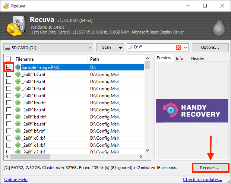Toggle the select-all checkbox in header
The width and height of the screenshot is (231, 184).
click(x=9, y=59)
